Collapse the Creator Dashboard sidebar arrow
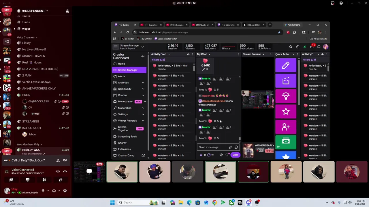 pyautogui.click(x=143, y=56)
